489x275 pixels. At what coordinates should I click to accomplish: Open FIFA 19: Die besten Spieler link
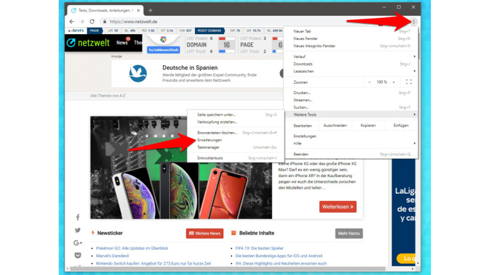pyautogui.click(x=259, y=248)
